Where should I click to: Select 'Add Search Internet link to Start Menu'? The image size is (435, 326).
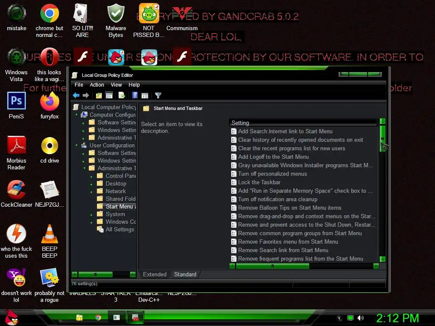[285, 132]
